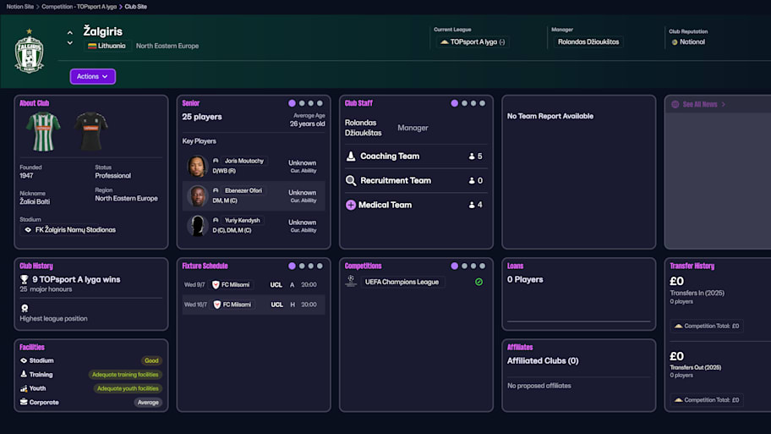Select fourth page dot in Competitions panel
The height and width of the screenshot is (434, 771).
click(x=483, y=266)
